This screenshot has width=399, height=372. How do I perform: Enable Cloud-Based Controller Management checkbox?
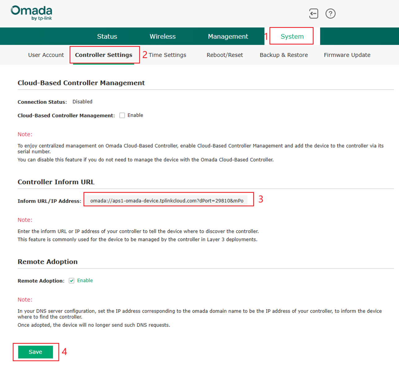122,115
